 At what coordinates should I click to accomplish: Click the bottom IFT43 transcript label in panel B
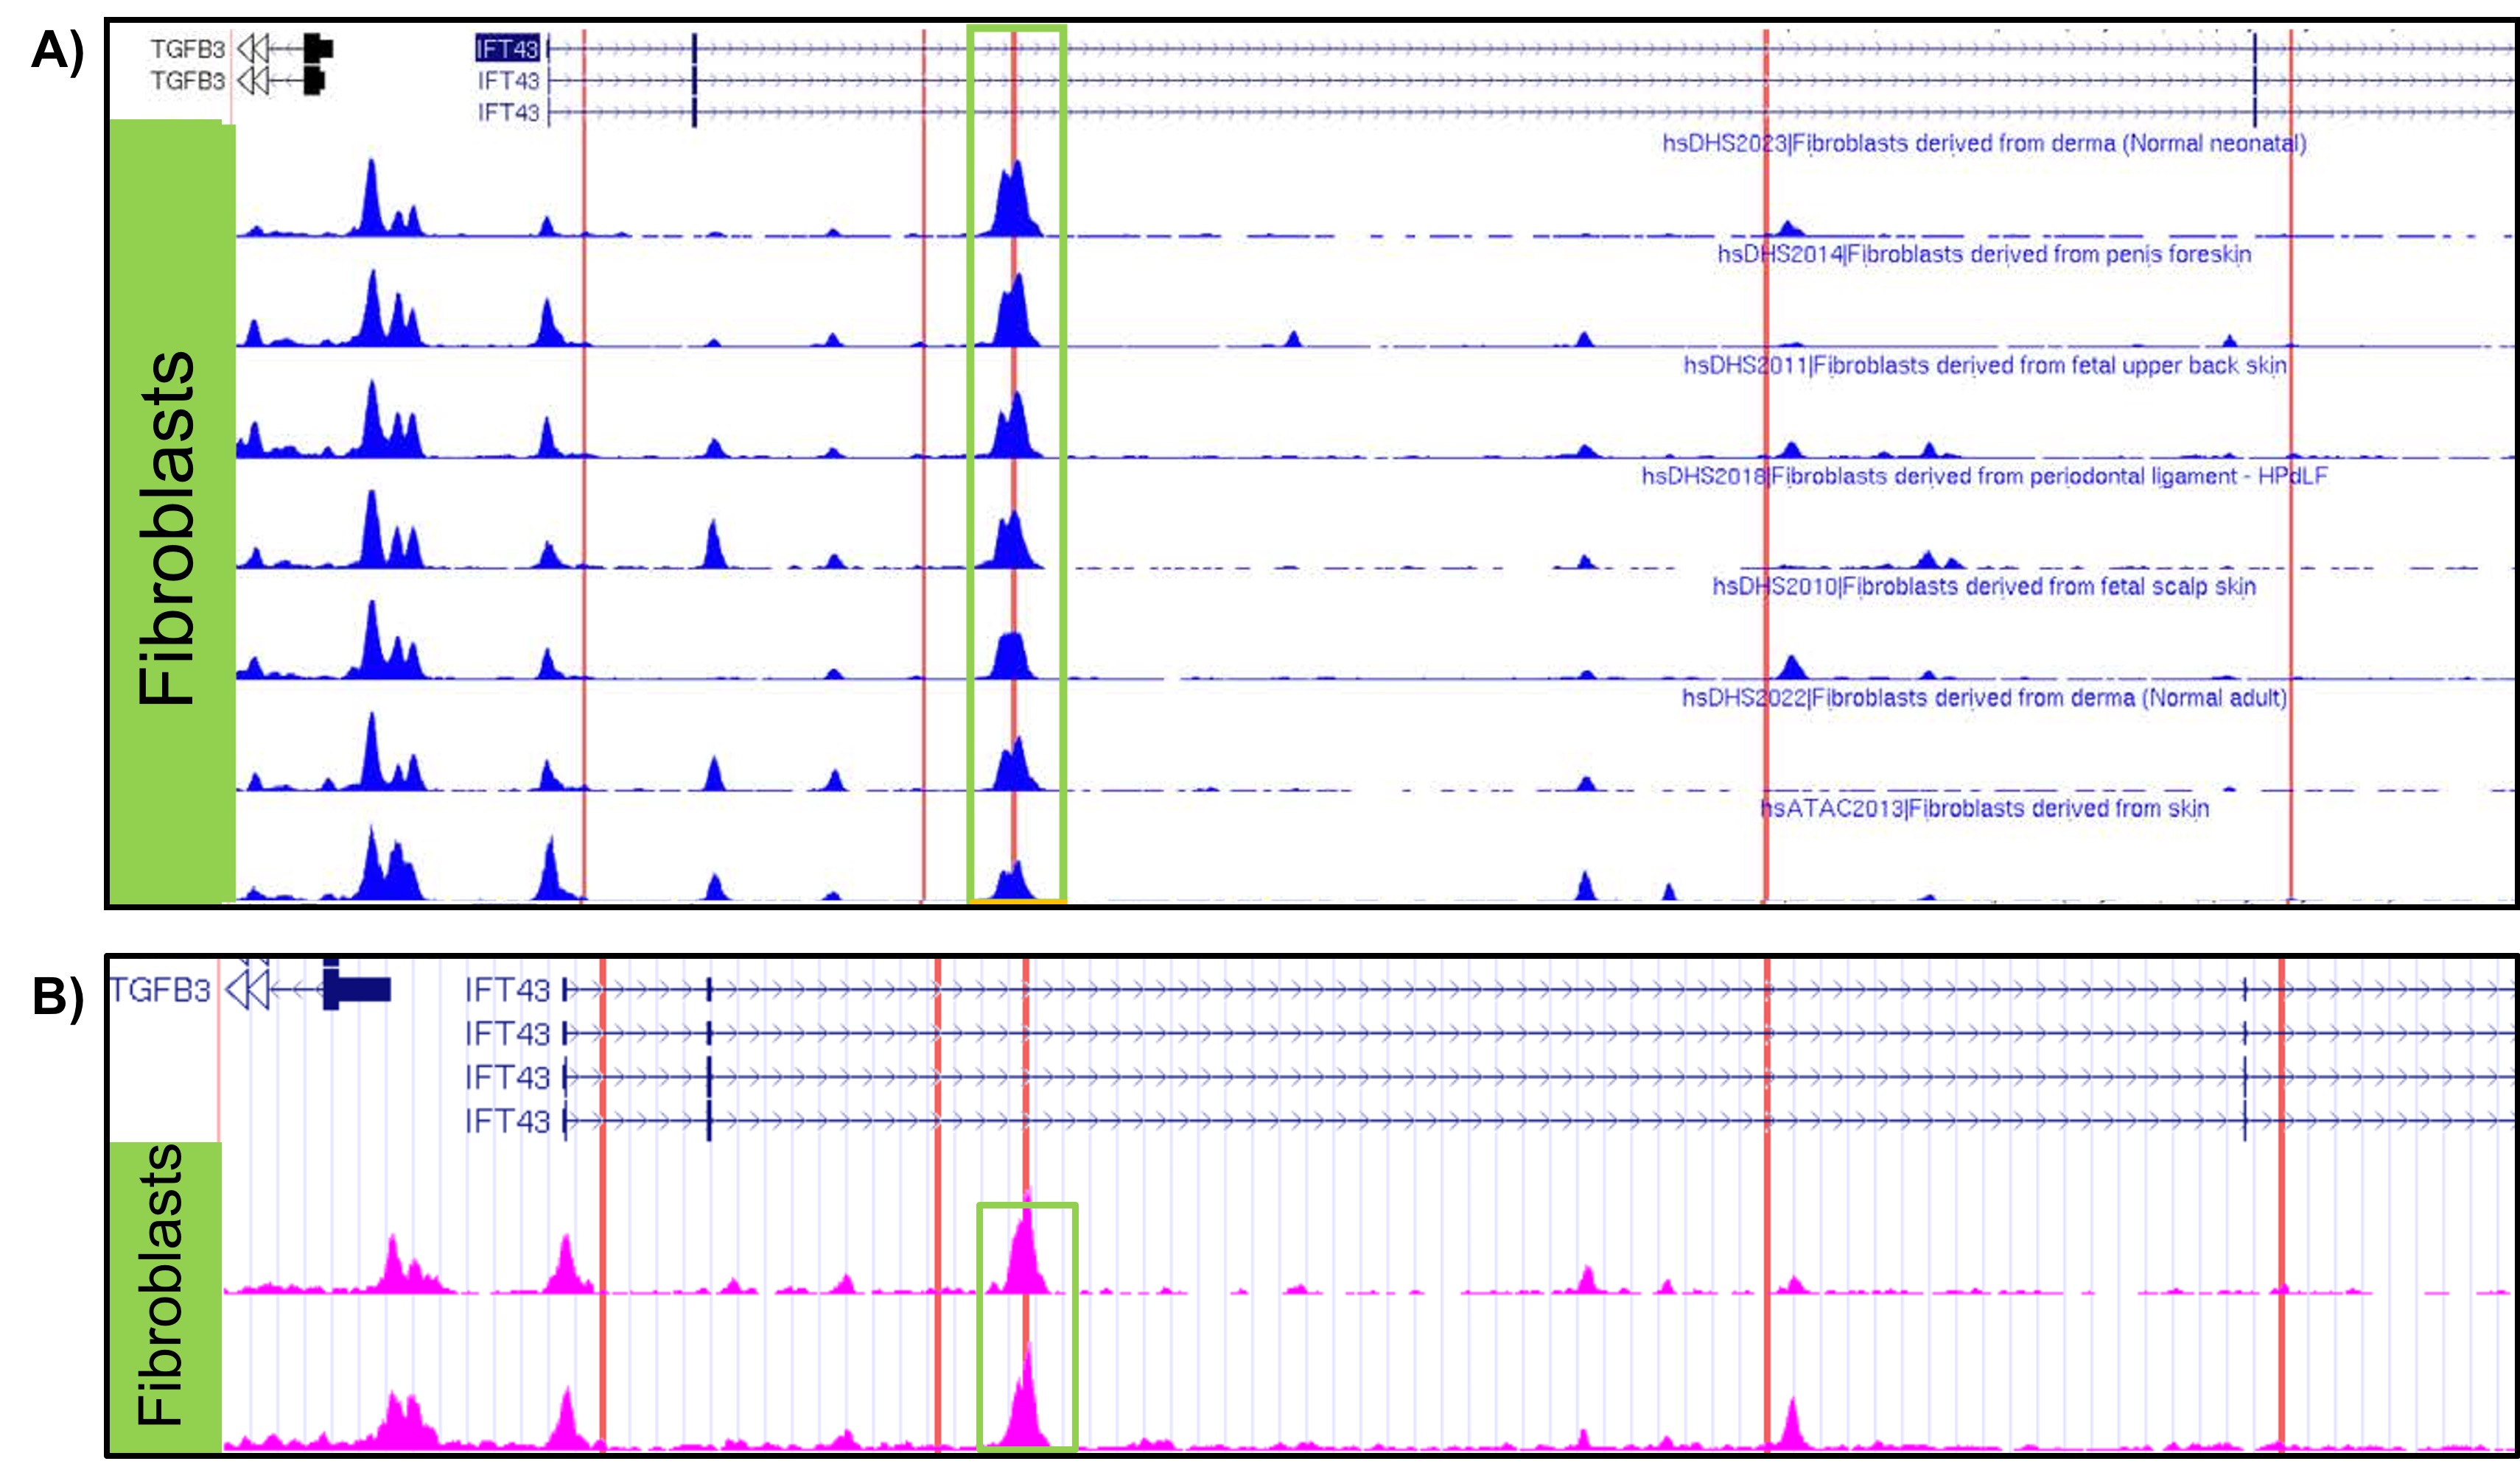click(507, 1122)
